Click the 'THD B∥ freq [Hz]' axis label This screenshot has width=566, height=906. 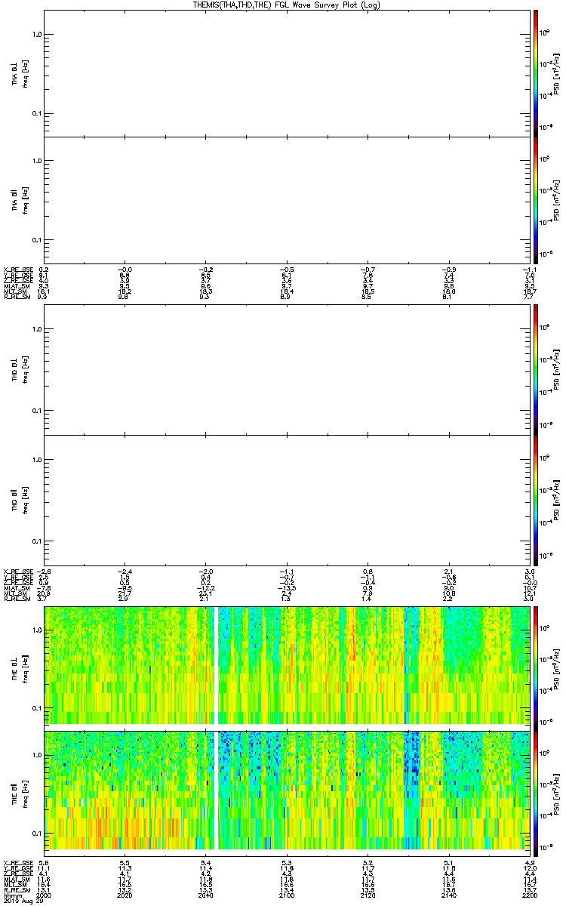20,500
